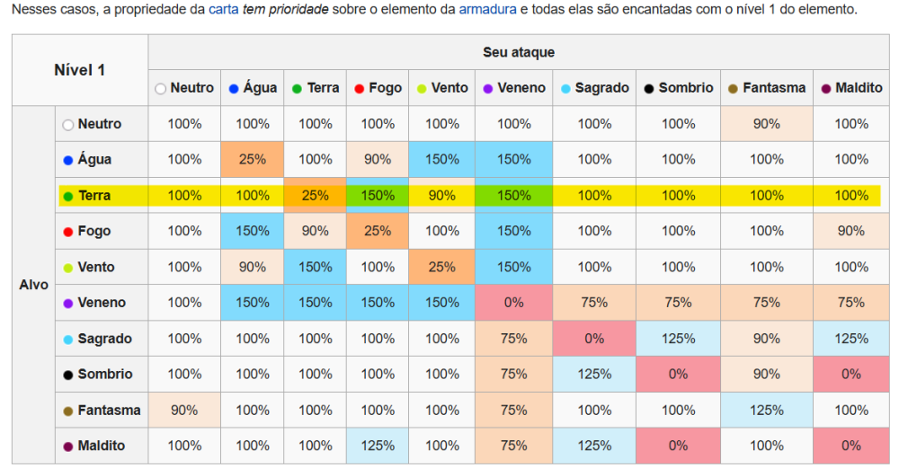Click the purple Veneno dot in row header

point(68,304)
